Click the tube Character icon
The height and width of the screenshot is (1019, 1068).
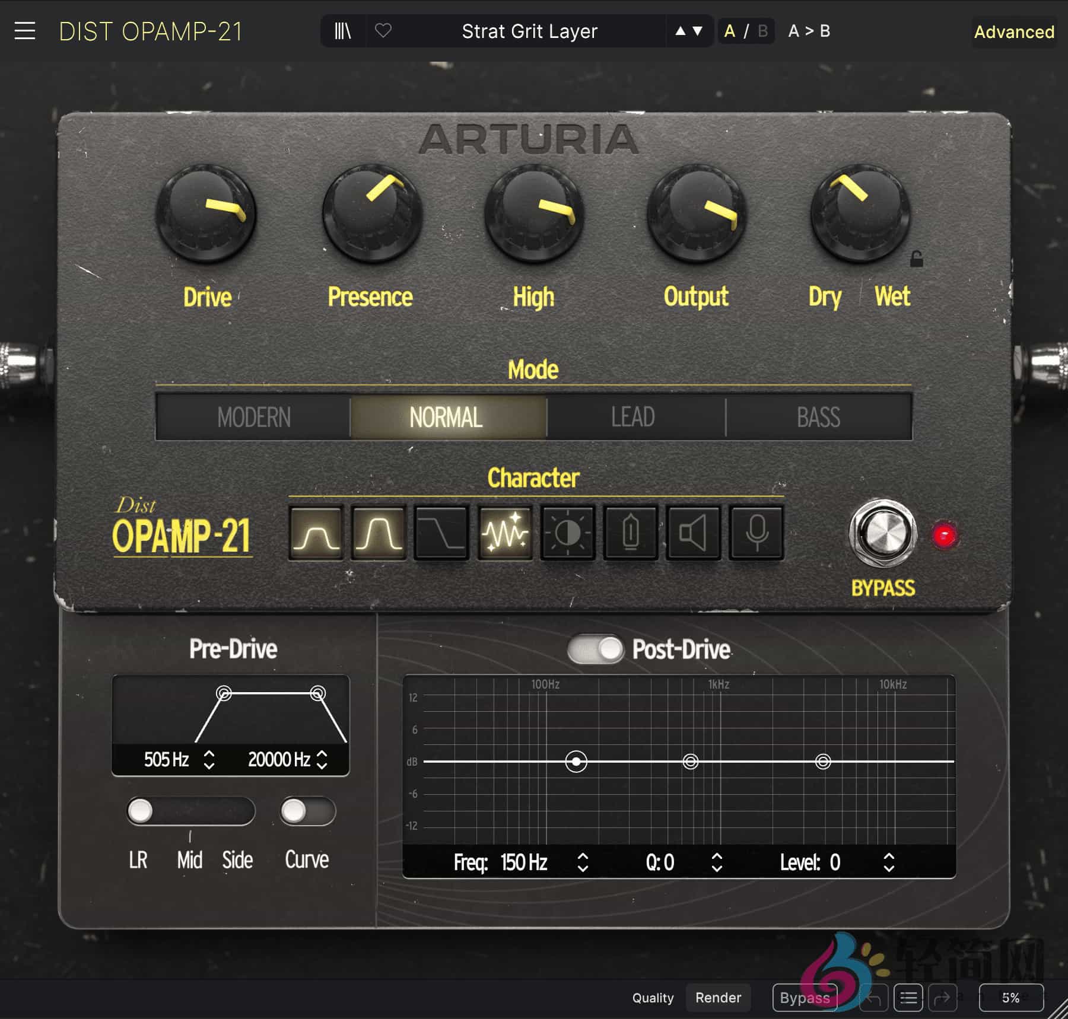pos(630,533)
